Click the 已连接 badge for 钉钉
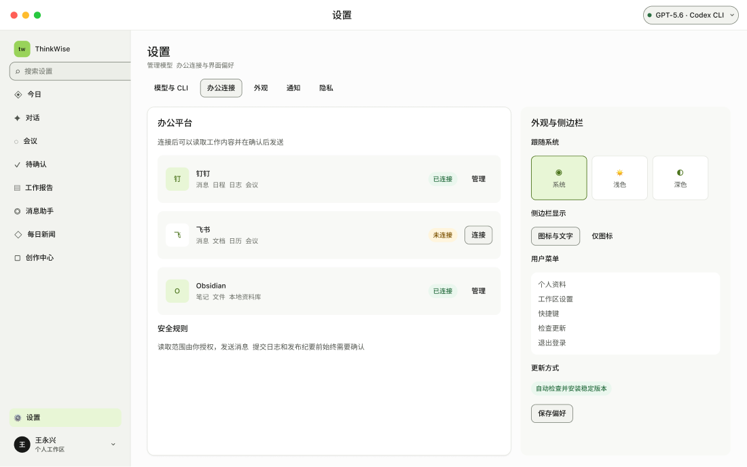This screenshot has height=467, width=747. click(442, 179)
